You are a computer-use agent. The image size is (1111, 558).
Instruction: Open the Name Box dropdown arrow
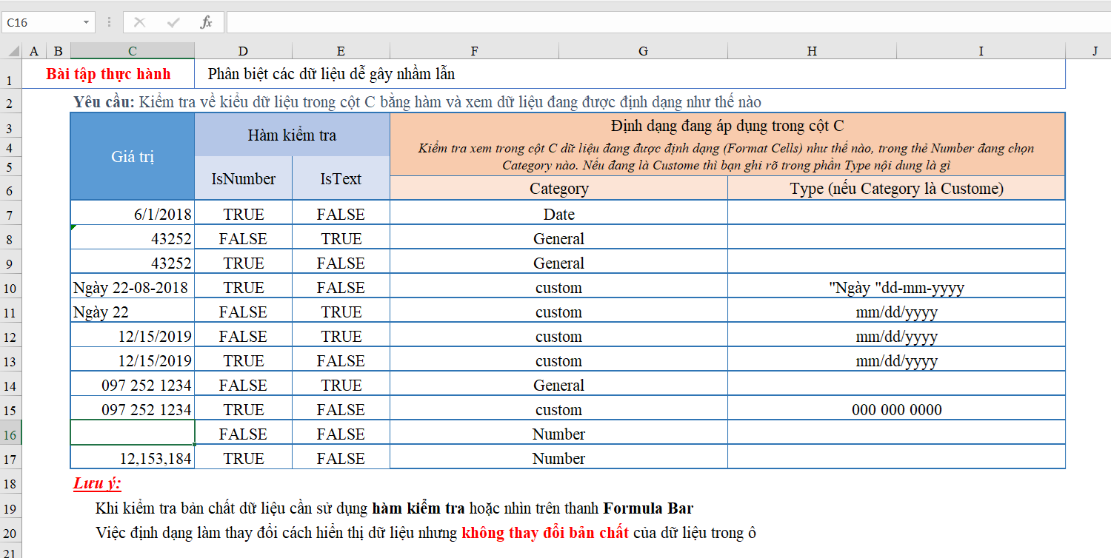pyautogui.click(x=87, y=22)
